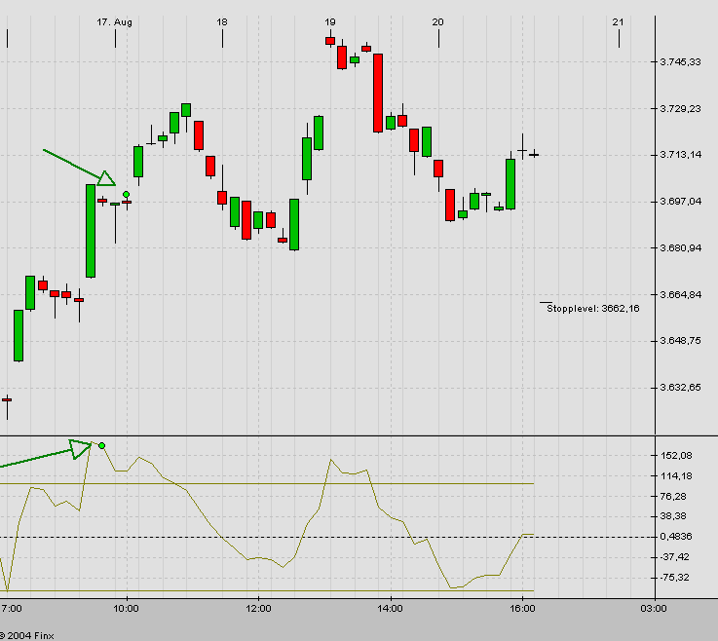This screenshot has height=641, width=718.
Task: Click the 3.632,65 price axis label
Action: click(x=680, y=388)
